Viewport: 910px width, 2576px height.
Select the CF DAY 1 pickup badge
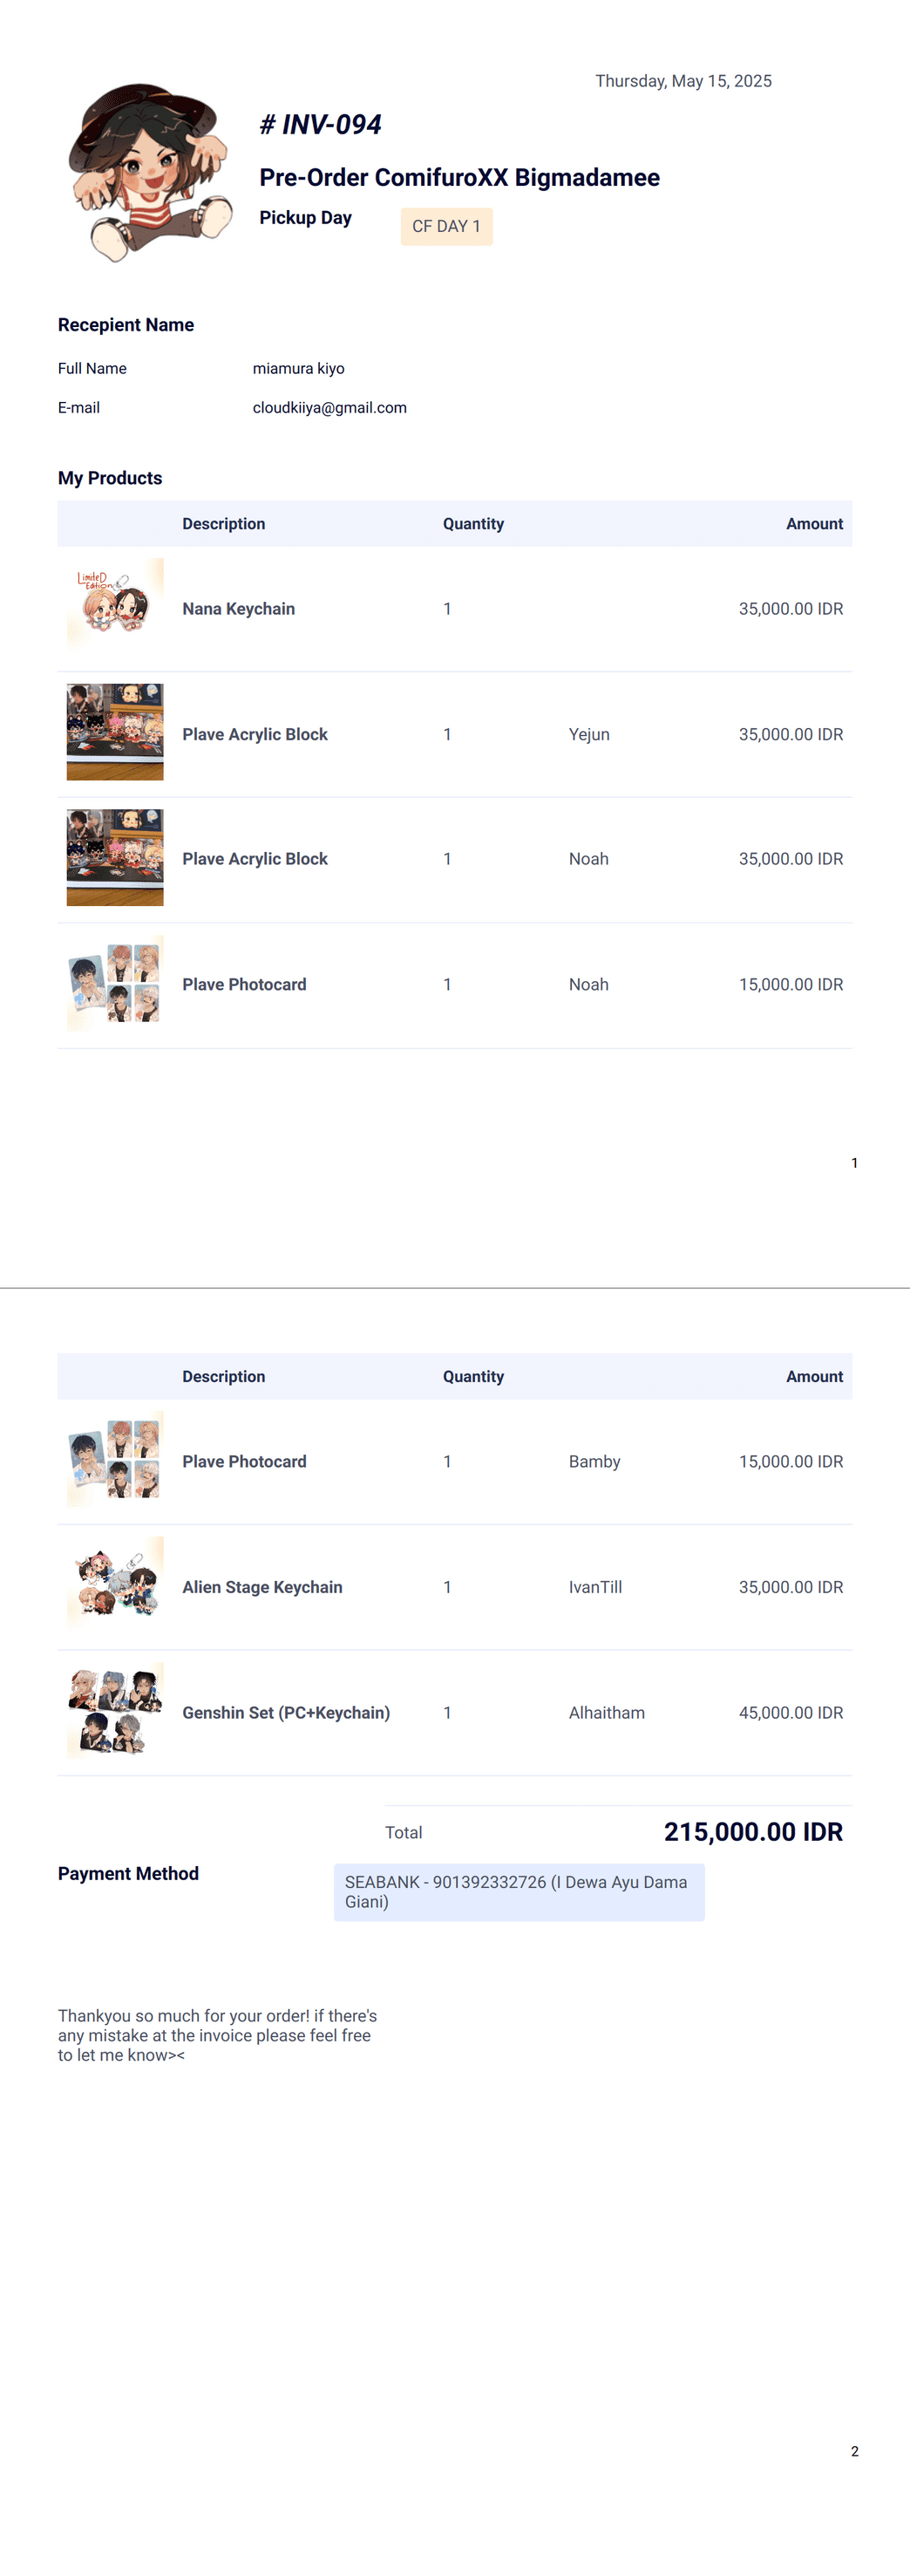click(446, 226)
